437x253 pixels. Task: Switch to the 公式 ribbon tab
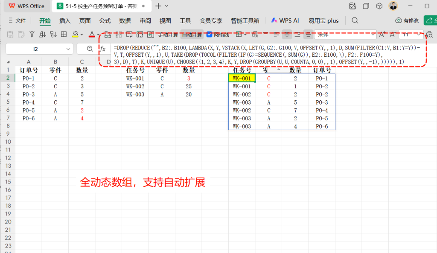(105, 20)
